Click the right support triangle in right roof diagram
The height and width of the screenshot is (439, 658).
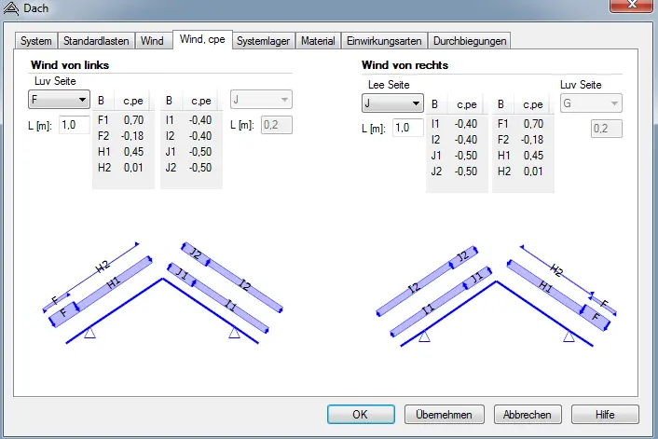click(569, 336)
